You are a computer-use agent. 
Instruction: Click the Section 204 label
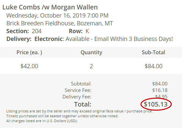coord(24,31)
